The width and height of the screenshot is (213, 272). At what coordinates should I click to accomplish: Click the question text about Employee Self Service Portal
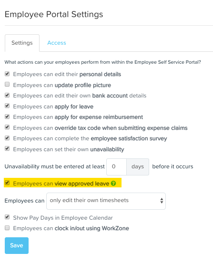(x=103, y=62)
